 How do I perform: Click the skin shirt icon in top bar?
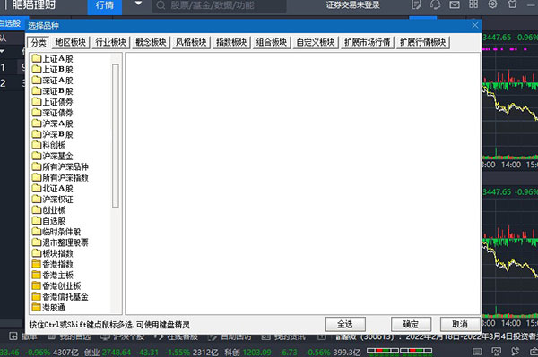(x=513, y=4)
